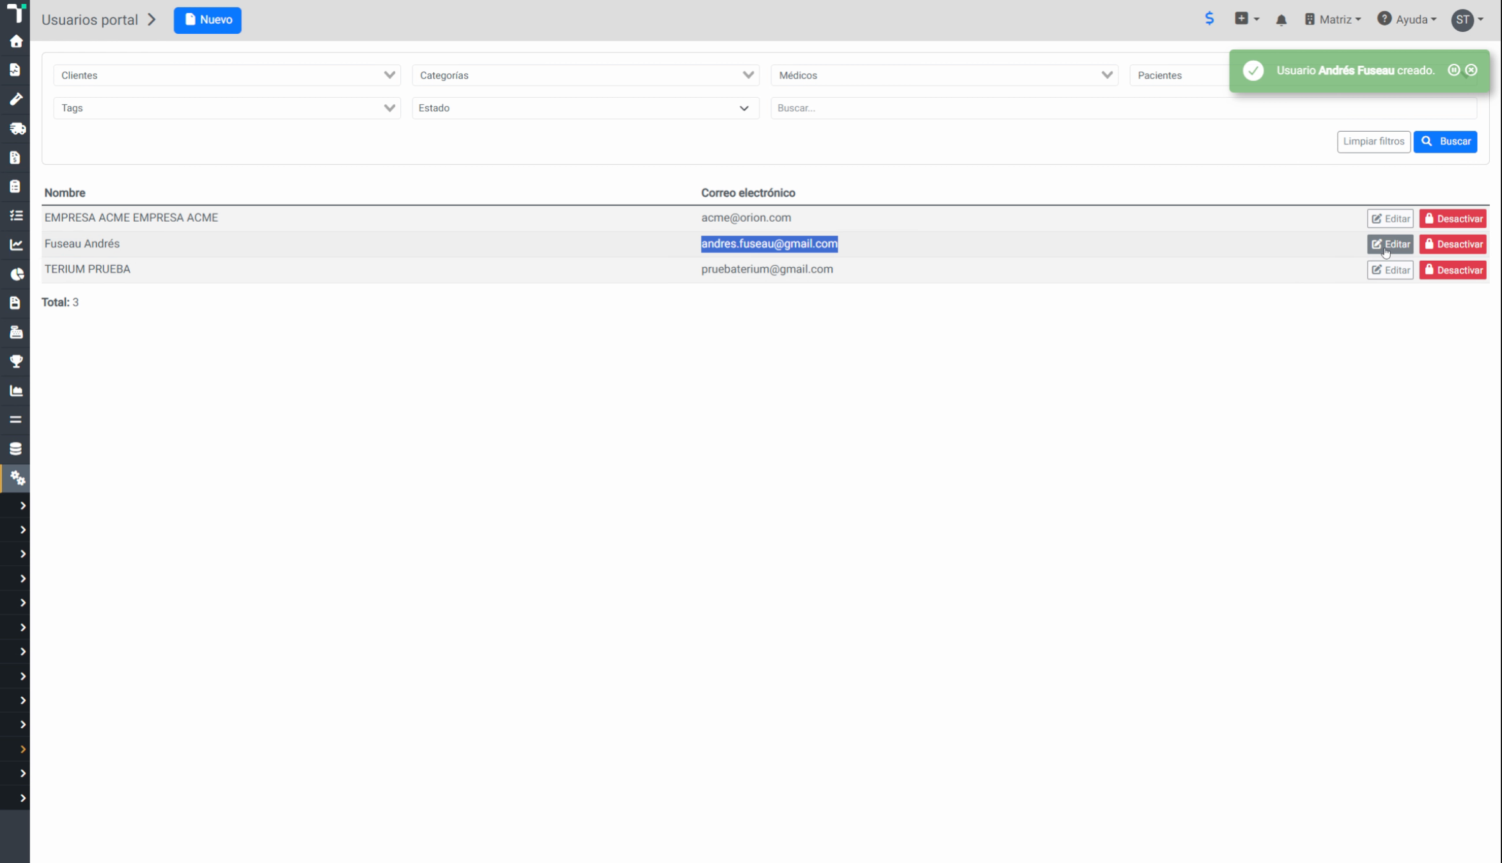This screenshot has height=863, width=1502.
Task: Deactivate the TERIUM PRUEBA user
Action: click(1453, 270)
